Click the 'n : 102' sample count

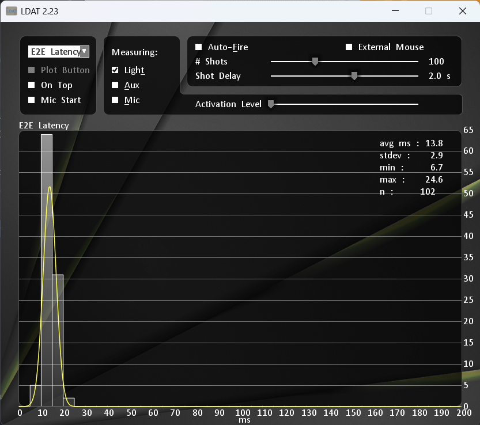(407, 192)
